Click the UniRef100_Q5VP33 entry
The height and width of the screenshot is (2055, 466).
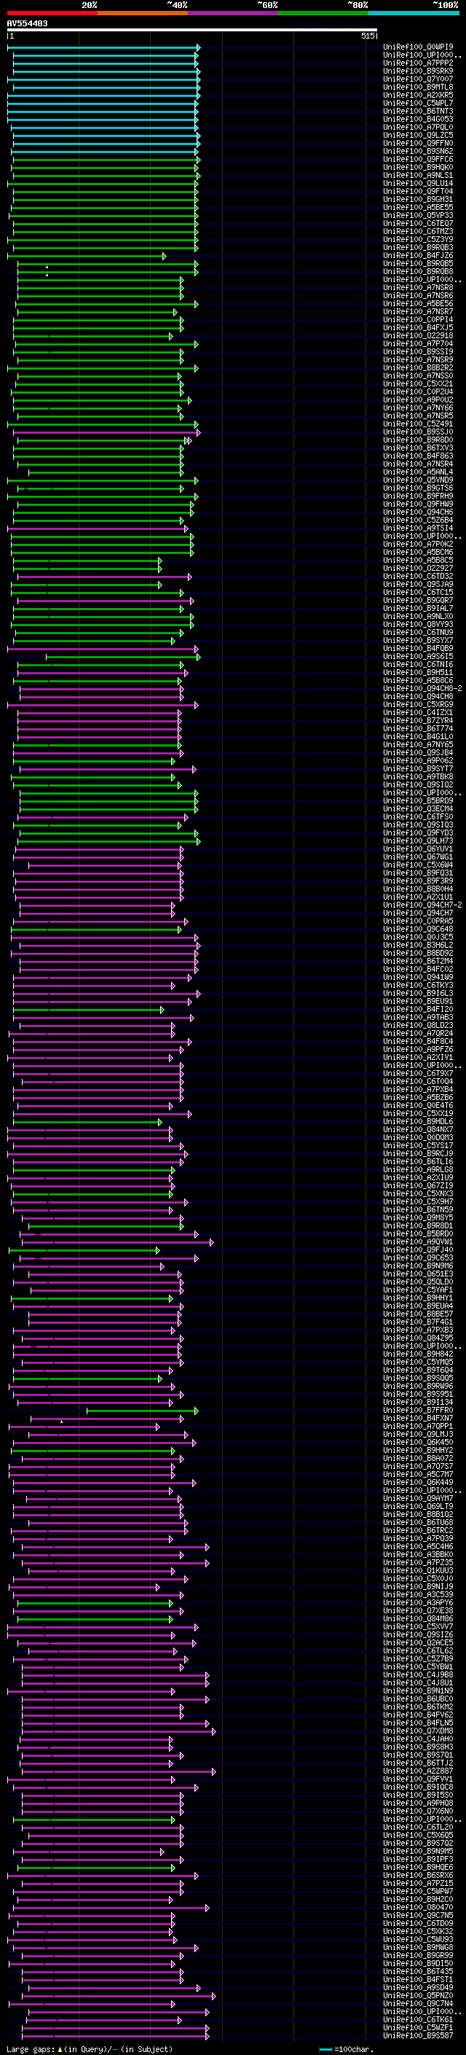tap(418, 215)
